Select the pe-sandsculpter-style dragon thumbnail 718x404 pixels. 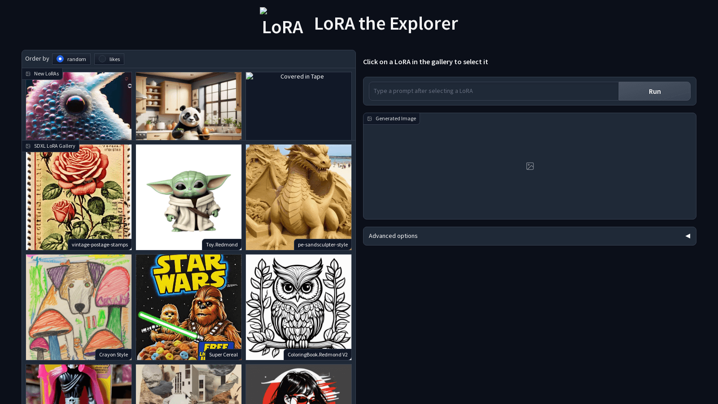pyautogui.click(x=298, y=197)
